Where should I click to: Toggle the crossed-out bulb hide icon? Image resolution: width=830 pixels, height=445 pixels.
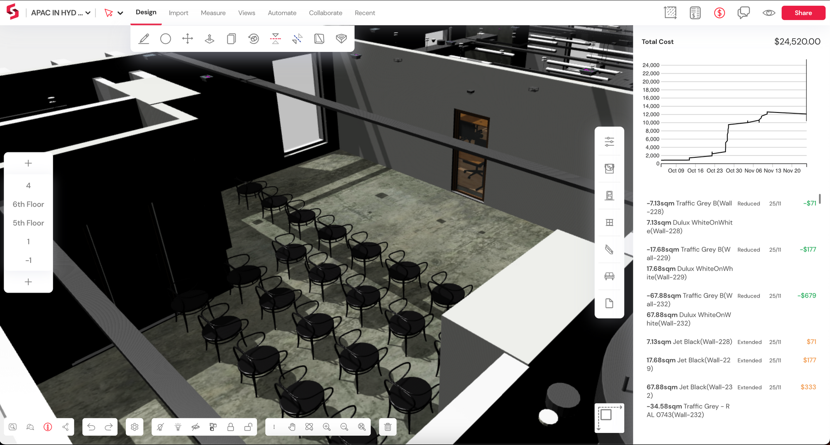click(x=160, y=427)
